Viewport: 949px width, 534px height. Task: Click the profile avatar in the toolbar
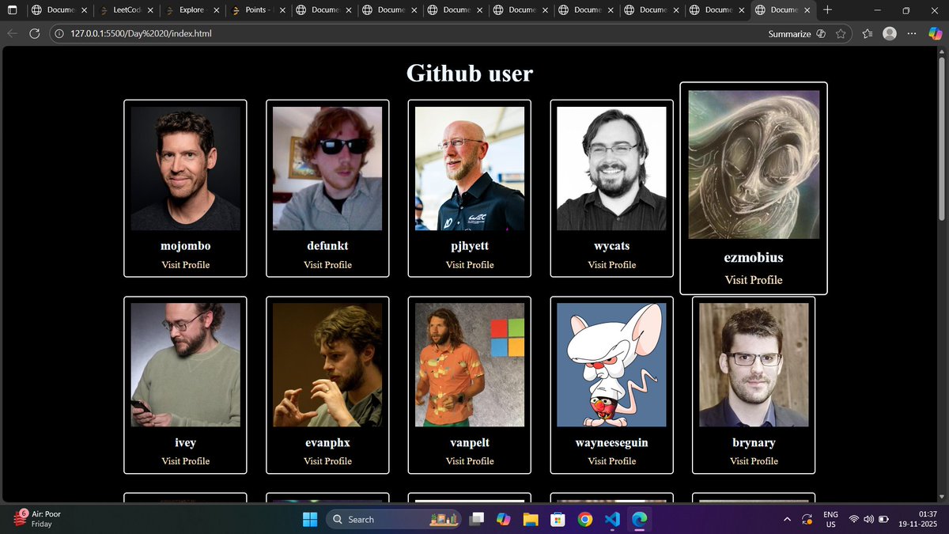(x=889, y=33)
